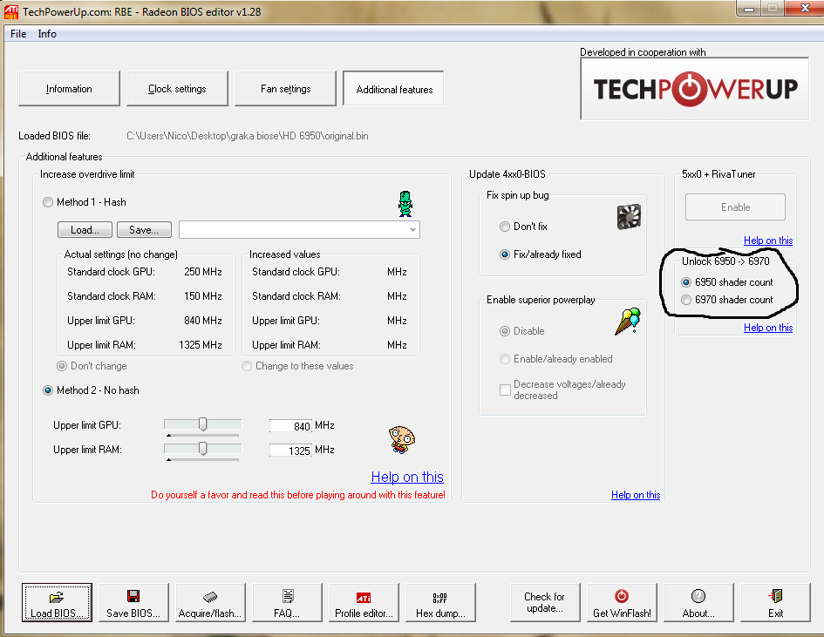This screenshot has width=824, height=637.
Task: Expand the hash profile dropdown list
Action: click(x=412, y=229)
